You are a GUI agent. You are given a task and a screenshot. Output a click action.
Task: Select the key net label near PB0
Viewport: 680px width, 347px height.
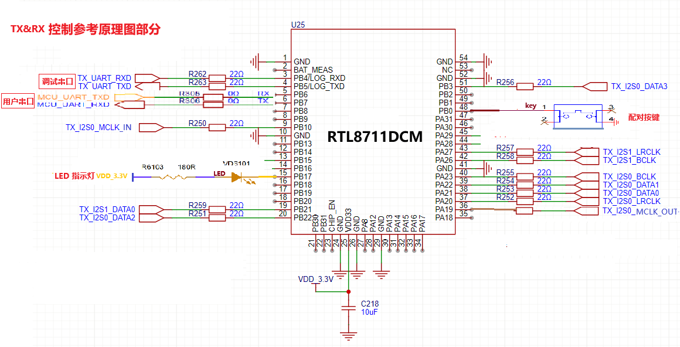pos(531,106)
